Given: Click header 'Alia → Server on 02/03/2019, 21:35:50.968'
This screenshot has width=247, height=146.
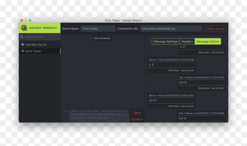Looking at the screenshot, I should tap(201, 113).
